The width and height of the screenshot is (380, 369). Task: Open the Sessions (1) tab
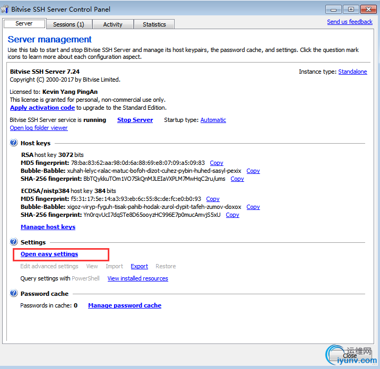point(69,24)
